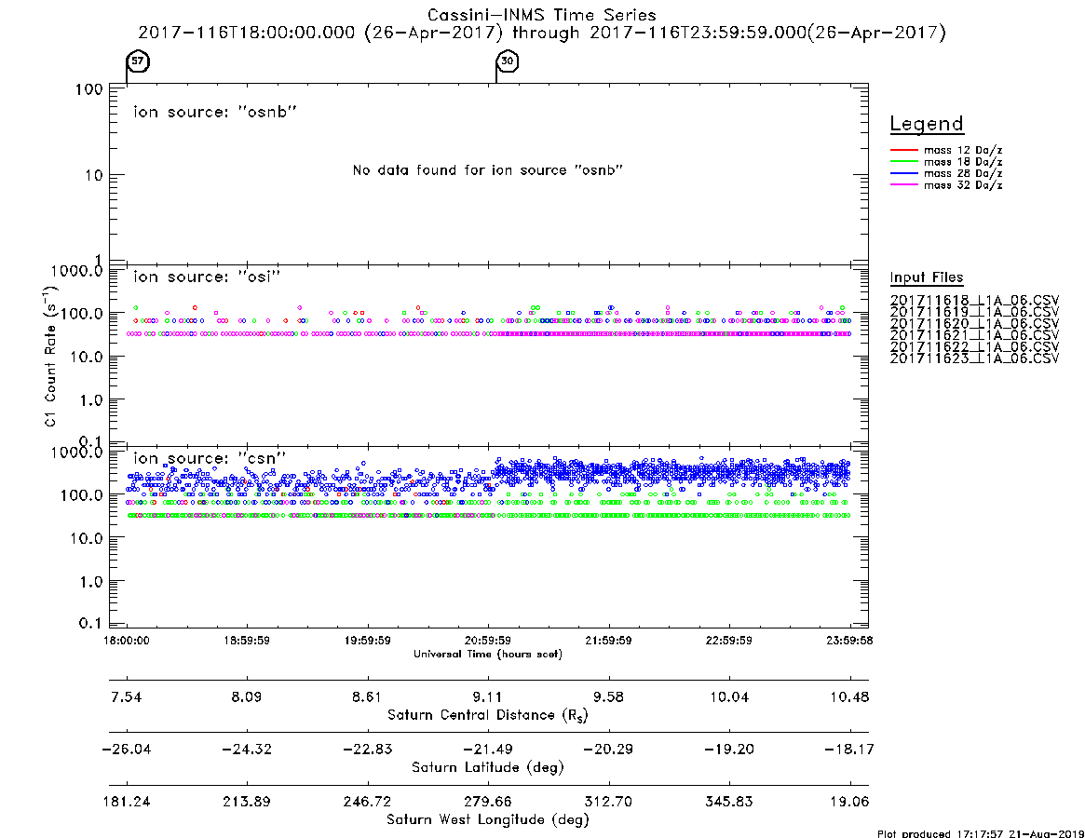1085x838 pixels.
Task: Click the 19.06 west longitude value
Action: 849,802
